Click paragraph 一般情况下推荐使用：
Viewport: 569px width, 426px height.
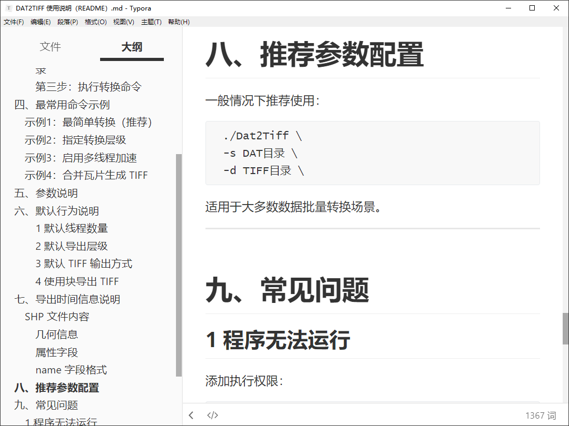click(x=263, y=100)
